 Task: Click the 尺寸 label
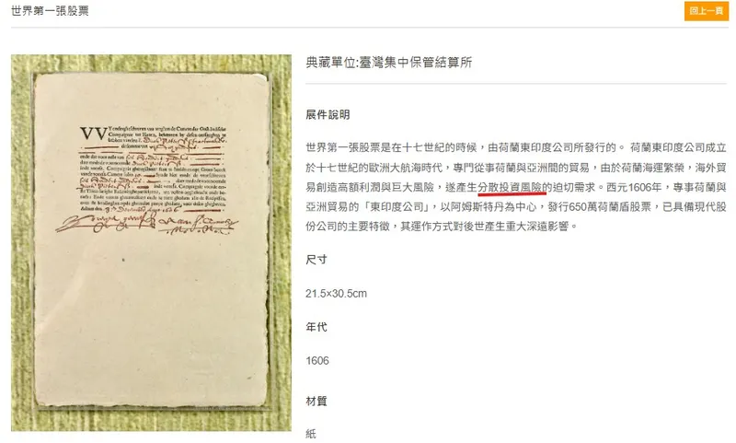(316, 260)
